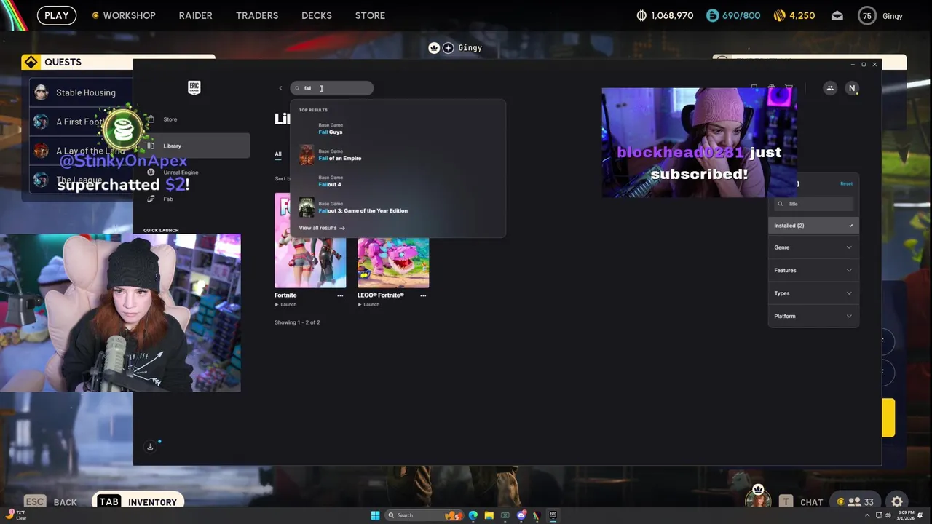Click the Title filter search field
This screenshot has width=932, height=524.
813,204
